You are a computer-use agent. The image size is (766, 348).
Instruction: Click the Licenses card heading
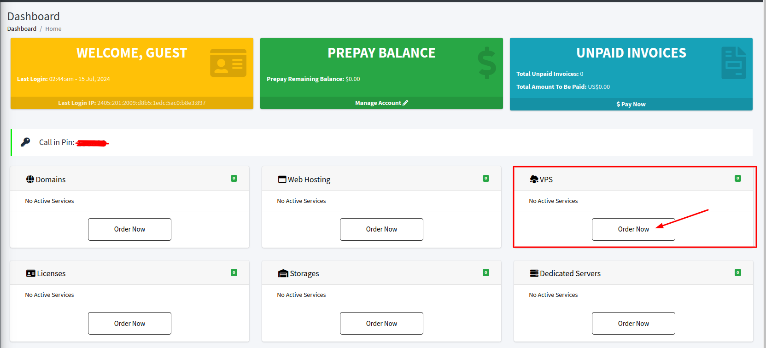point(51,273)
